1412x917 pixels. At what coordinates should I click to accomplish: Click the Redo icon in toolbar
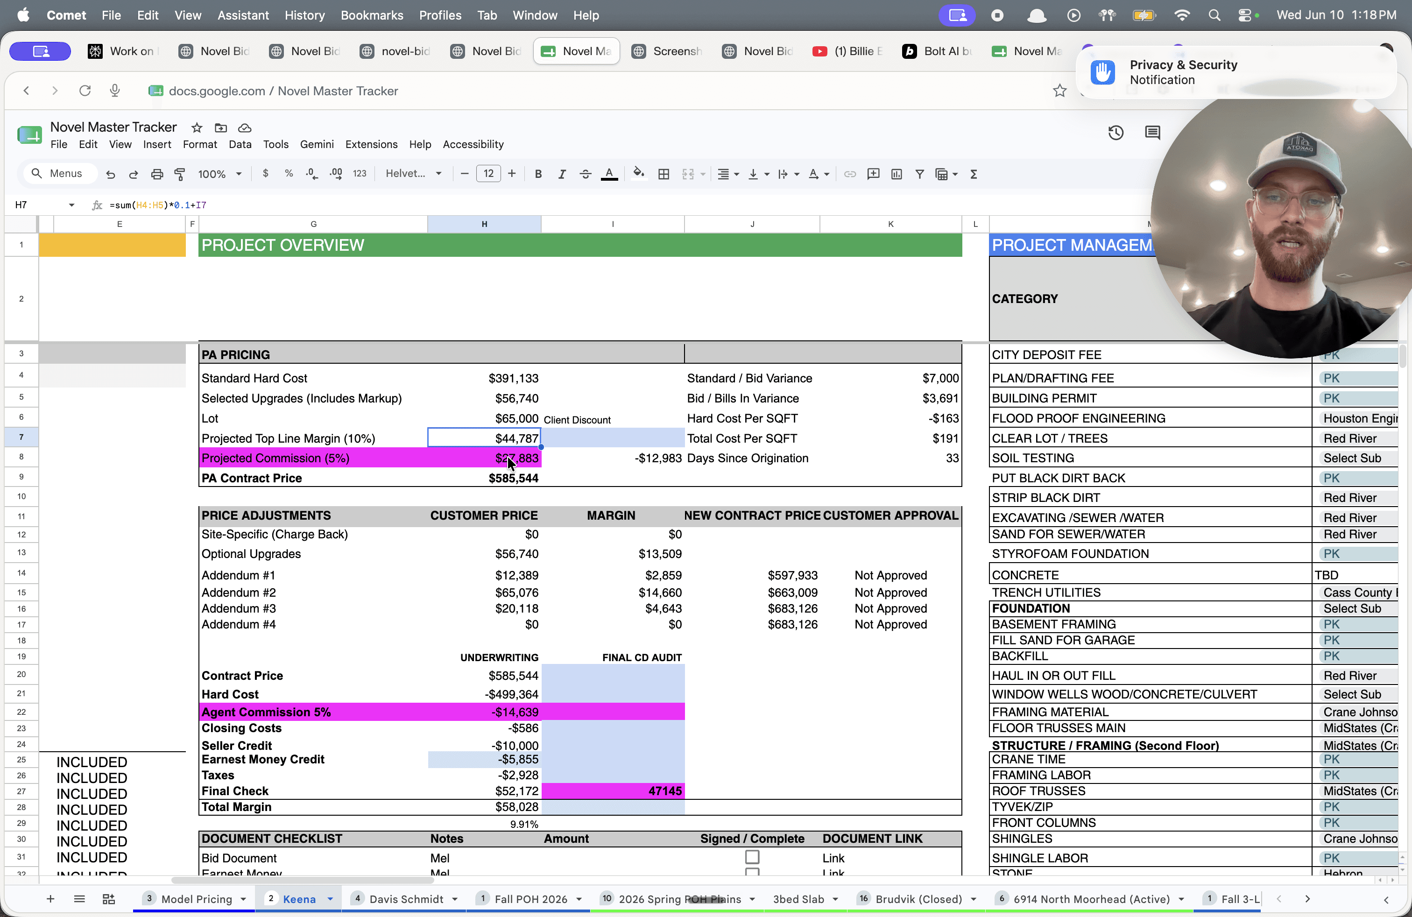coord(134,174)
